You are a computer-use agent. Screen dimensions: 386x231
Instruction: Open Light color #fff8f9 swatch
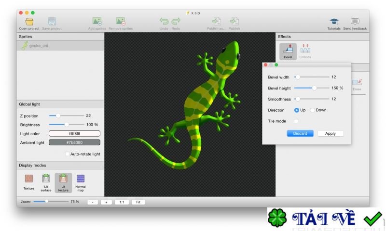pyautogui.click(x=74, y=133)
